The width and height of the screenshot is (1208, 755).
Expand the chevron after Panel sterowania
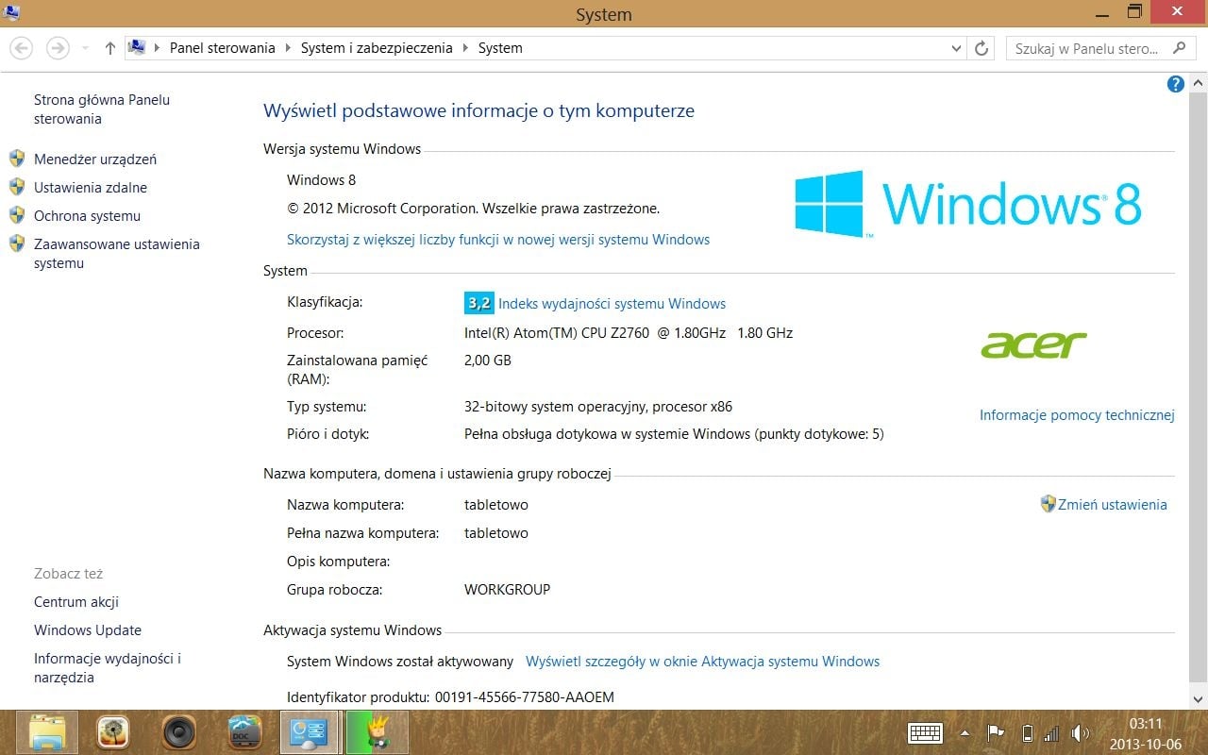(287, 48)
